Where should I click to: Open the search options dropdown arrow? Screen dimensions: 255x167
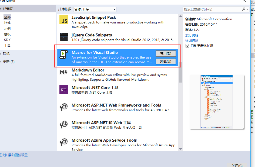247,9
